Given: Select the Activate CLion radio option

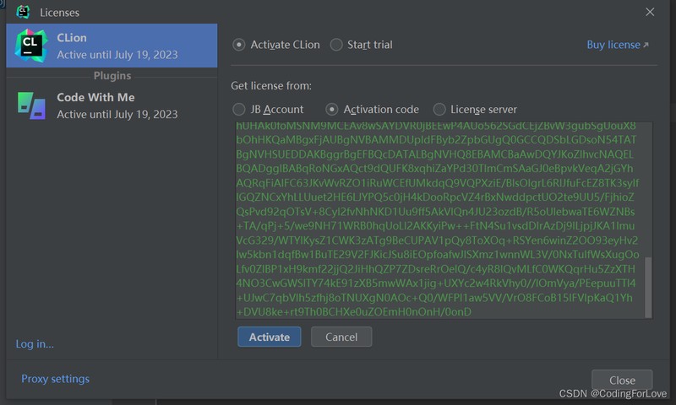Looking at the screenshot, I should tap(239, 45).
